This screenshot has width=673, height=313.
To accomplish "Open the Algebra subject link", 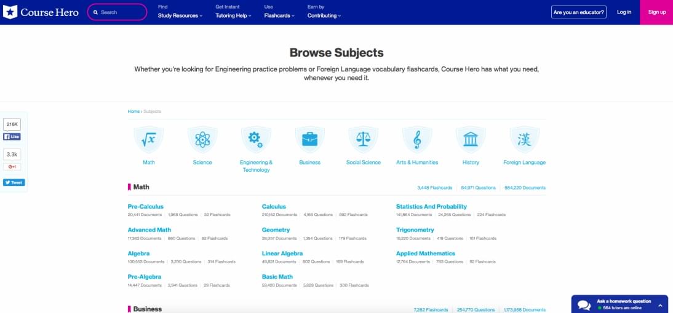I will pyautogui.click(x=138, y=253).
